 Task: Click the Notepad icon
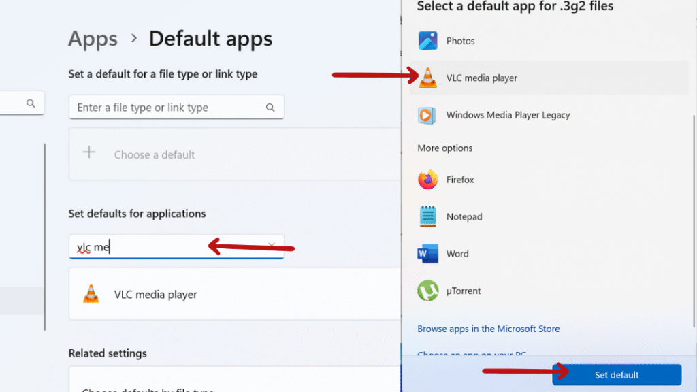tap(427, 216)
